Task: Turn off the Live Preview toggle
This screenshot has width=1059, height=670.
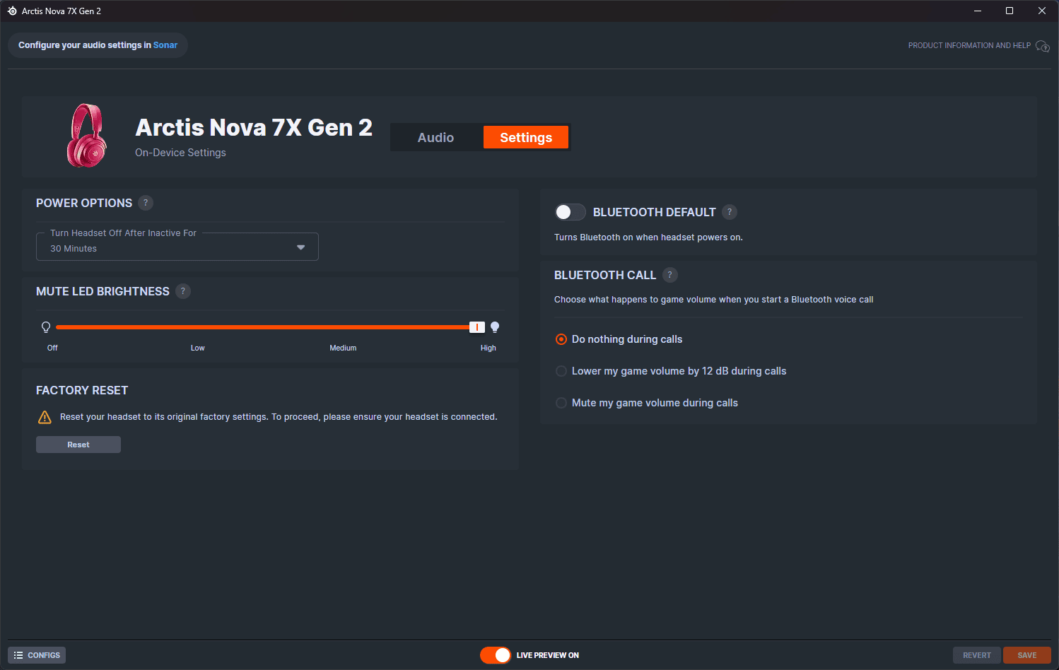Action: coord(496,655)
